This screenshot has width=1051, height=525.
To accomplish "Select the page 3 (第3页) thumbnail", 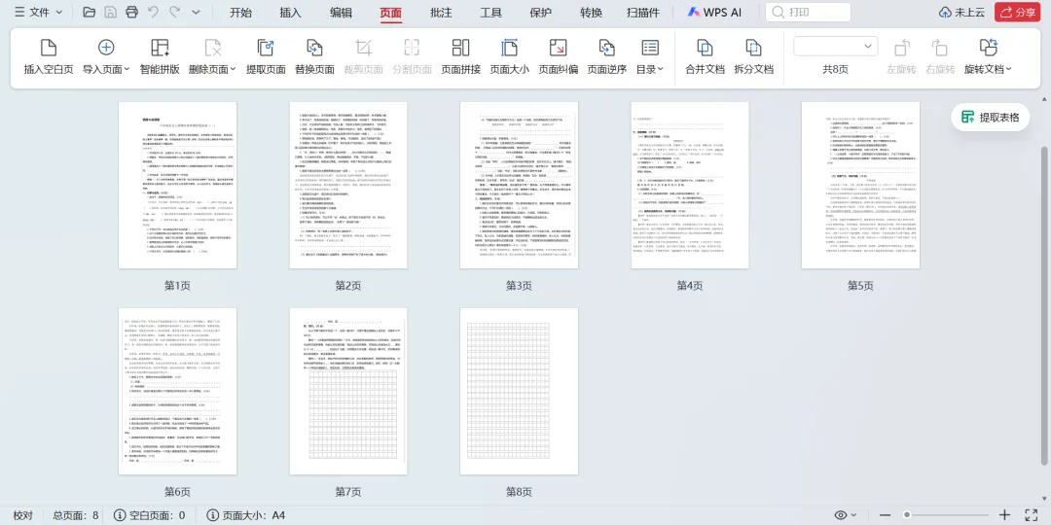I will coord(519,186).
